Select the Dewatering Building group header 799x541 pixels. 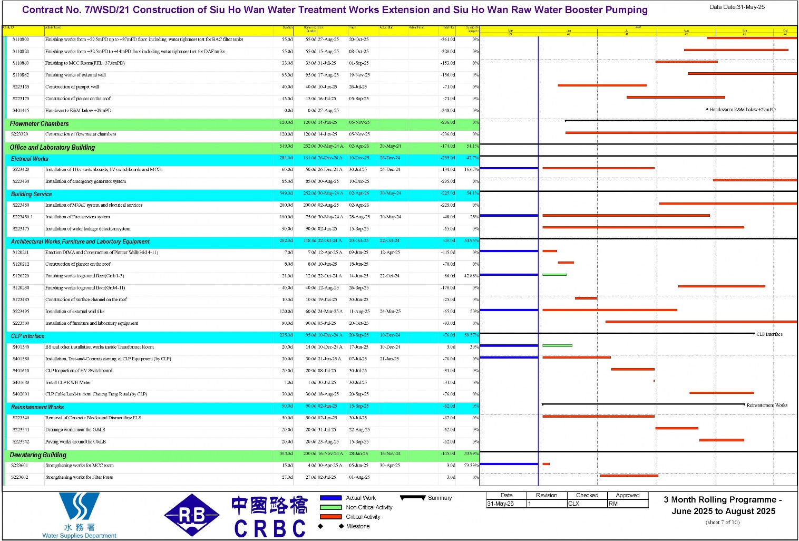pyautogui.click(x=38, y=455)
